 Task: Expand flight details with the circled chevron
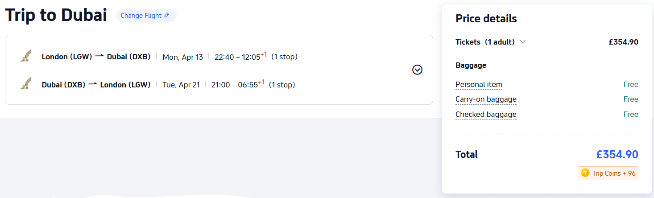417,70
